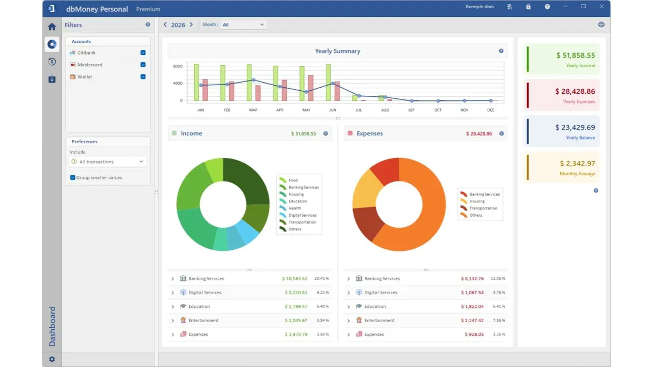Go to next year arrow
The height and width of the screenshot is (367, 653).
pyautogui.click(x=191, y=24)
